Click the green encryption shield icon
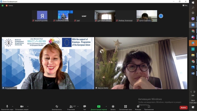197x111 pixels. point(2,6)
